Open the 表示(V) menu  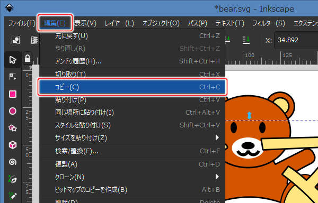click(85, 23)
